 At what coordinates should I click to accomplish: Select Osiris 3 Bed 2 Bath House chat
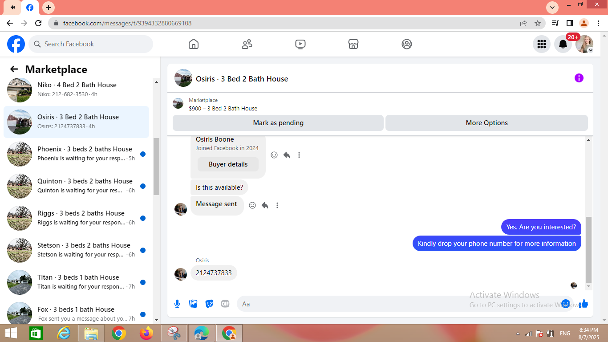pyautogui.click(x=76, y=122)
